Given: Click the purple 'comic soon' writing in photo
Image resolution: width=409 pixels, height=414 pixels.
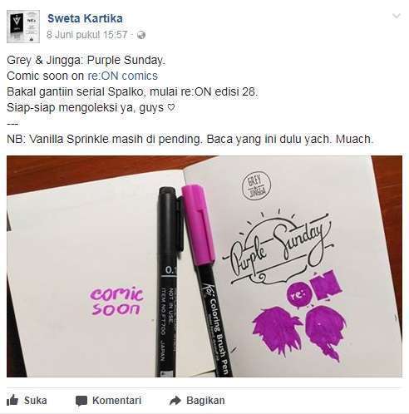Looking at the screenshot, I should (x=116, y=302).
